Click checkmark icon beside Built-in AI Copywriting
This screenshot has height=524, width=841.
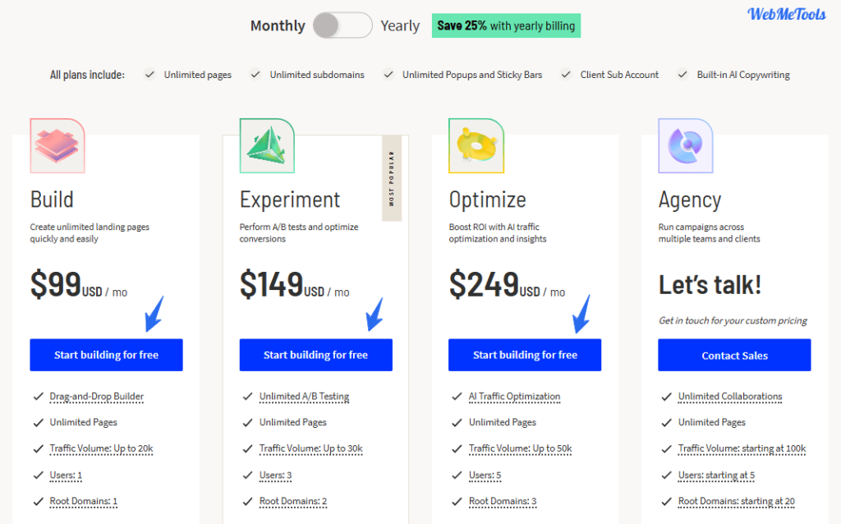(682, 75)
